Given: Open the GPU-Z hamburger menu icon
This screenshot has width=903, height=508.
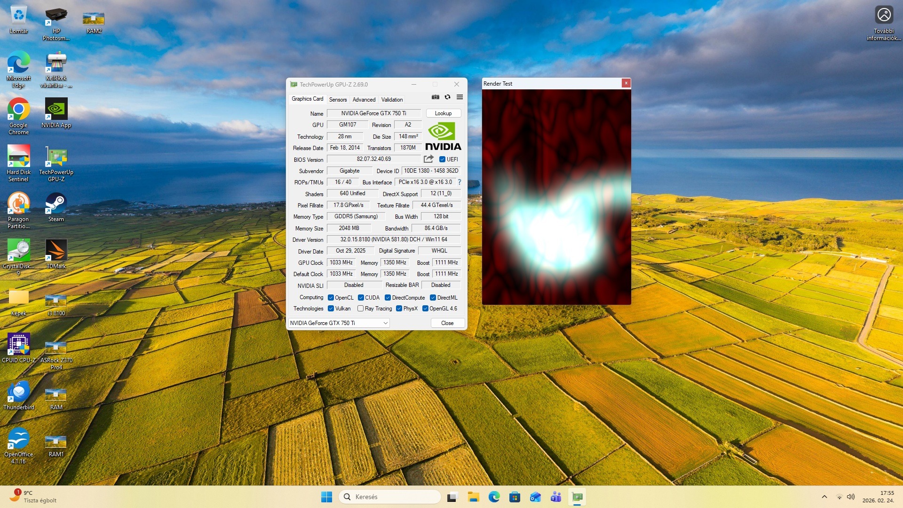Looking at the screenshot, I should pos(459,97).
